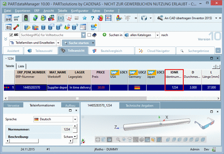224x154 pixels.
Task: Open the An CAD übertragen dropdown arrow
Action: pos(216,18)
